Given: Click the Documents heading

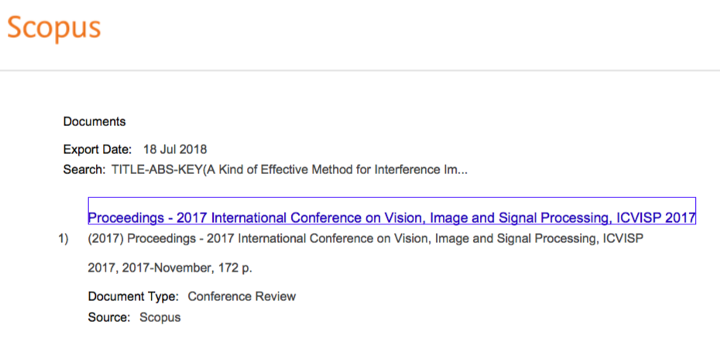Looking at the screenshot, I should [94, 121].
